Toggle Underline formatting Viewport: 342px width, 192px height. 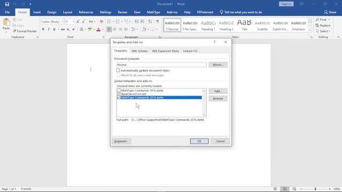(x=54, y=29)
